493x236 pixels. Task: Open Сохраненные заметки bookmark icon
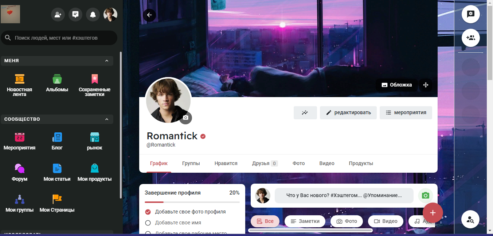94,79
